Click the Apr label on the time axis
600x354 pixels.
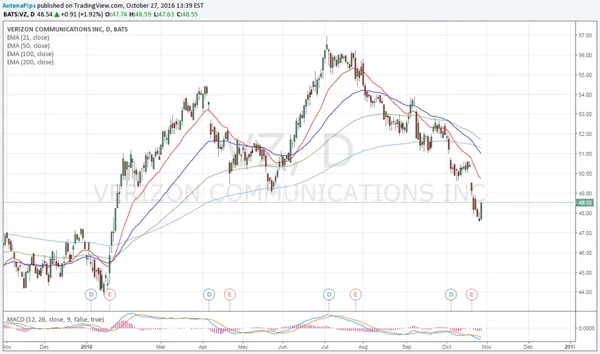(203, 347)
